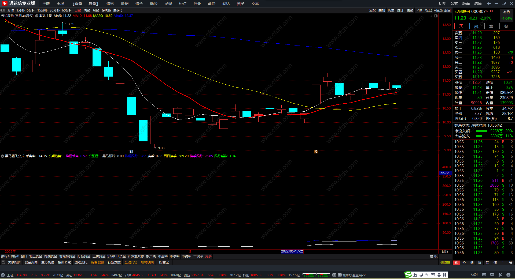Click the four-square toolbox icon in input toolbar
The width and height of the screenshot is (515, 279).
[445, 275]
